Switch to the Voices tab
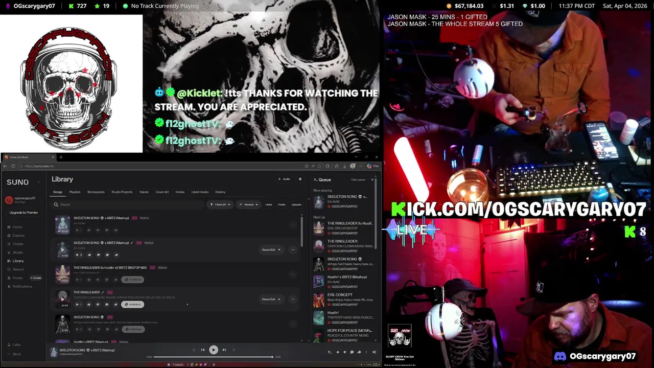Screen dimensions: 654x368 (144, 192)
